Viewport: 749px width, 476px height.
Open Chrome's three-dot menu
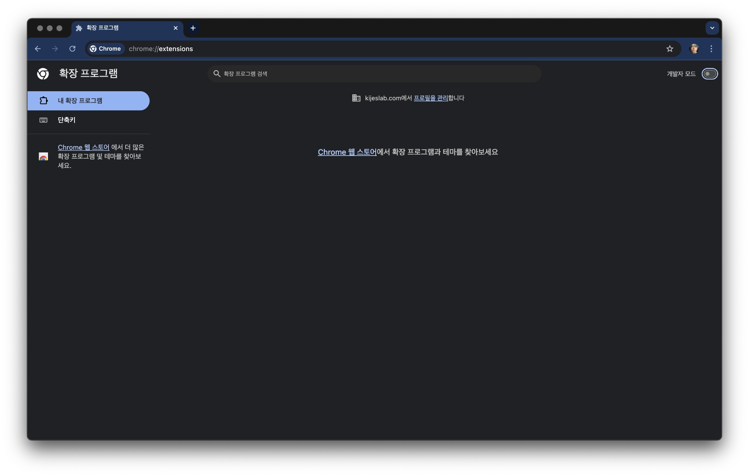click(711, 49)
